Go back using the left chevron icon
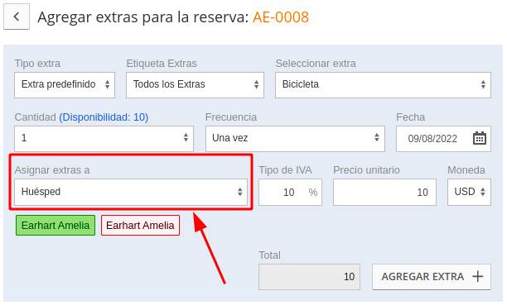 (17, 17)
